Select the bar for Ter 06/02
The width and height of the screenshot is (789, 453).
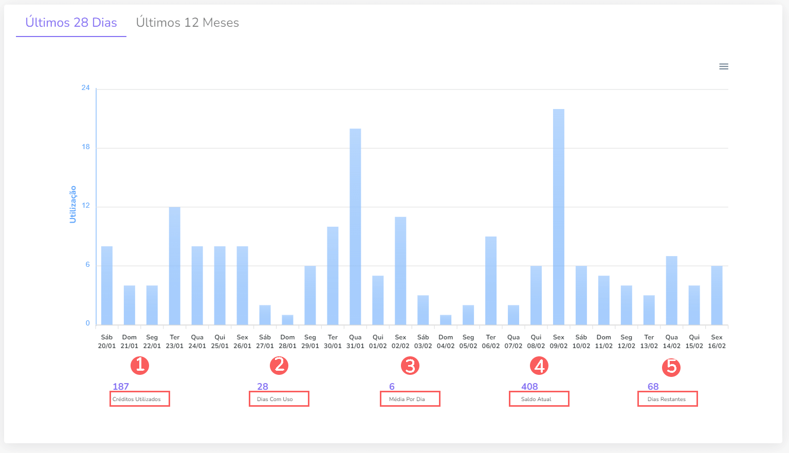(x=491, y=281)
